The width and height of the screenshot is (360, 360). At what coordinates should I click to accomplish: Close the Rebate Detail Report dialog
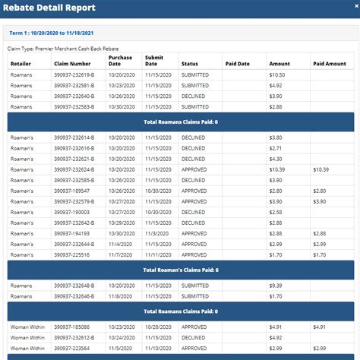click(356, 6)
